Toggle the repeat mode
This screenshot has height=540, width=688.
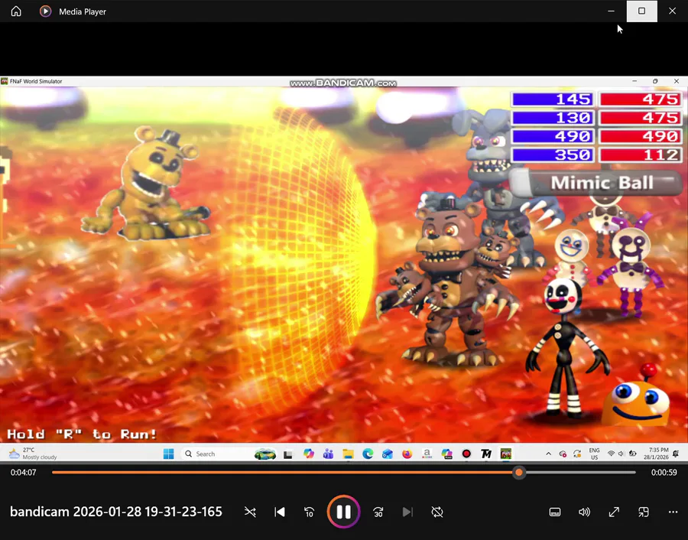pos(437,512)
